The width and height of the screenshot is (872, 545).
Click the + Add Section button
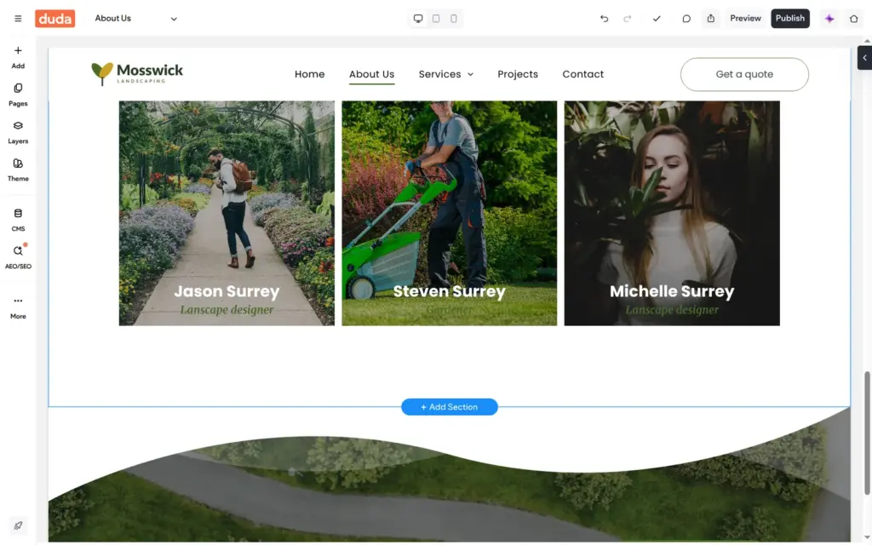[x=450, y=407]
